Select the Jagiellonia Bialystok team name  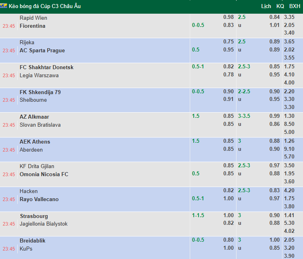tap(44, 224)
